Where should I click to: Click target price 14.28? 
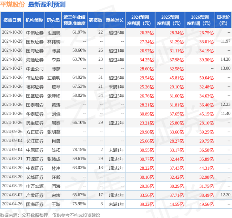(x=226, y=59)
